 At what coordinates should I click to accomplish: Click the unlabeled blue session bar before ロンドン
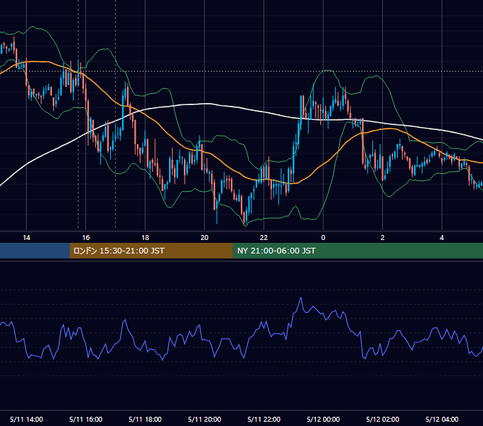[x=35, y=251]
